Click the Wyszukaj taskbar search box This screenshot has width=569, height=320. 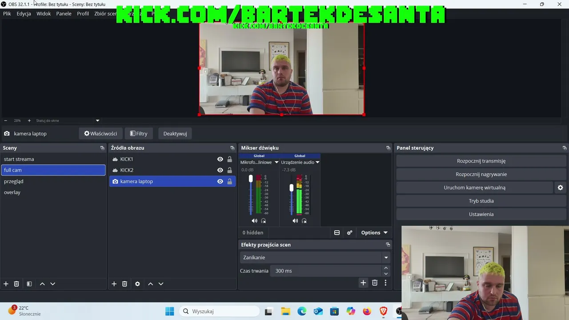[220, 311]
